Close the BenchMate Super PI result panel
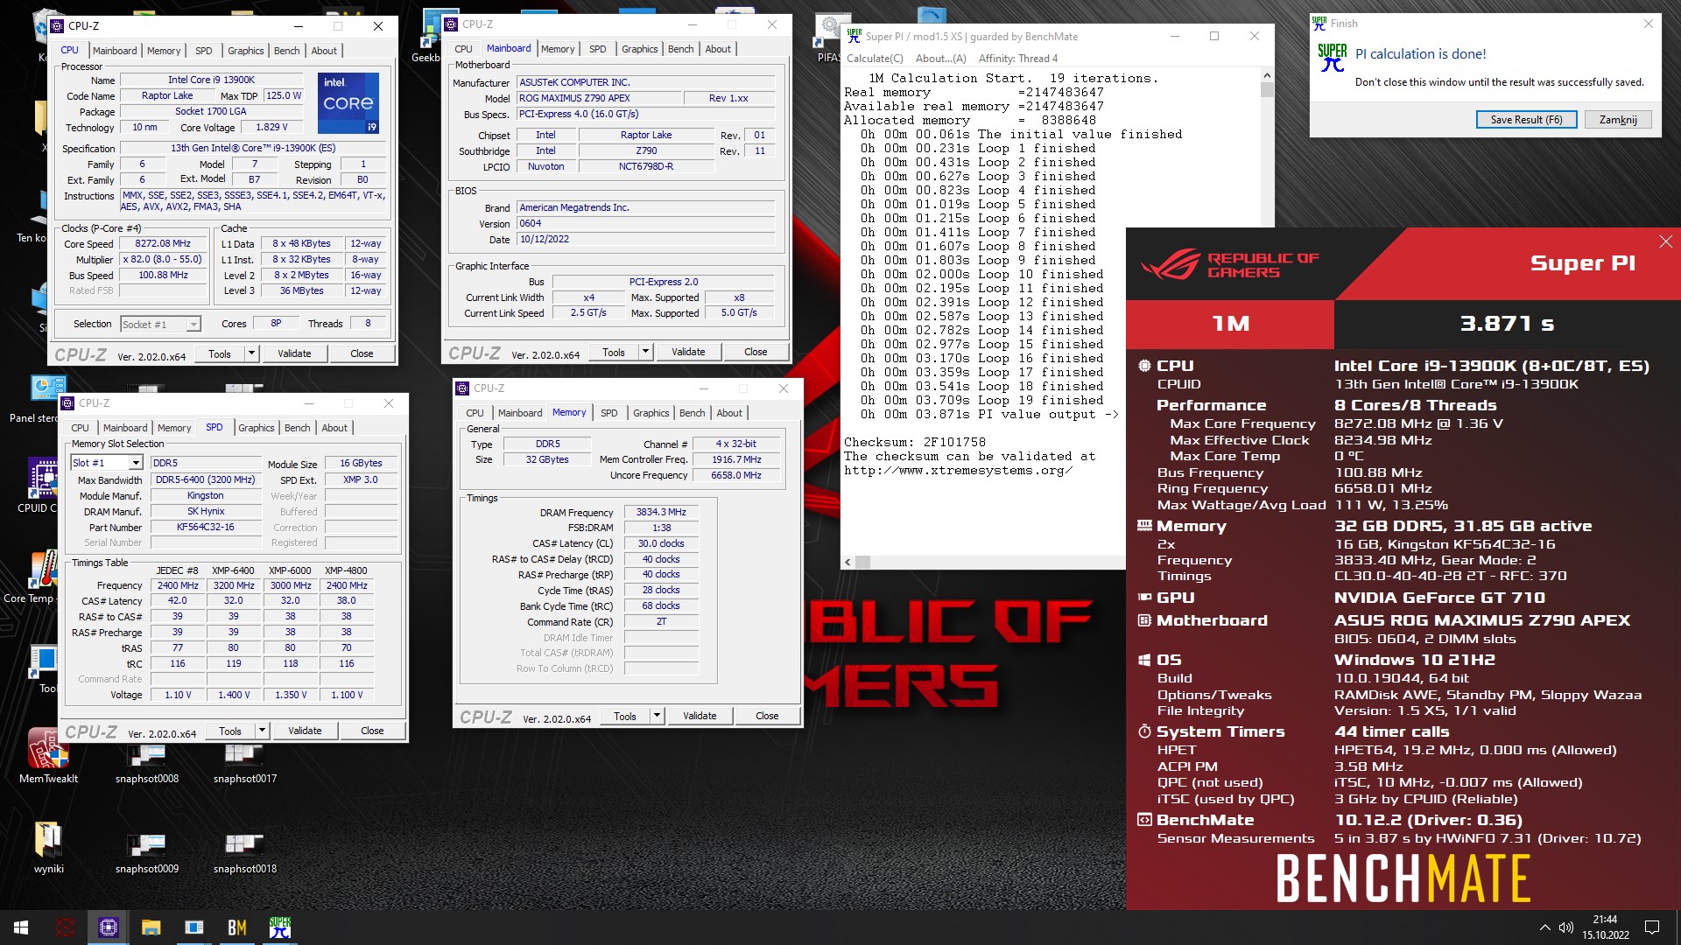Viewport: 1681px width, 945px height. tap(1665, 241)
